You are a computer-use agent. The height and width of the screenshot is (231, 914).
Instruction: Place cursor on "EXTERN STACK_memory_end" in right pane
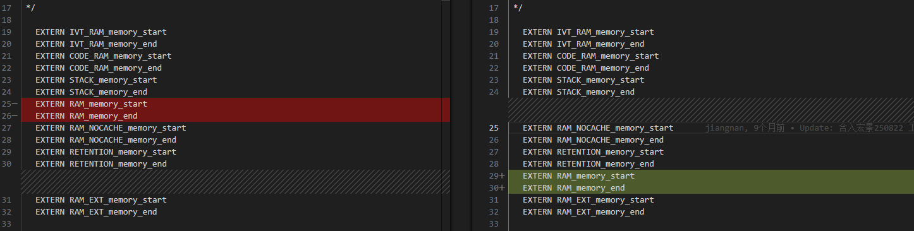[579, 92]
